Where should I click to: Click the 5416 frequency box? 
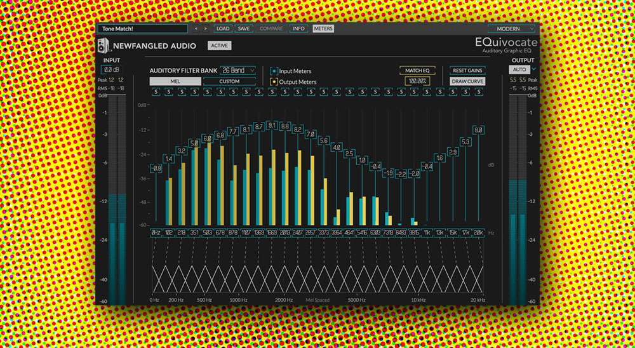tap(362, 233)
